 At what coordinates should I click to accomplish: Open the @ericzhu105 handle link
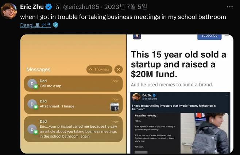82,7
